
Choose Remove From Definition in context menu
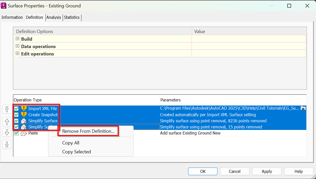pyautogui.click(x=88, y=131)
